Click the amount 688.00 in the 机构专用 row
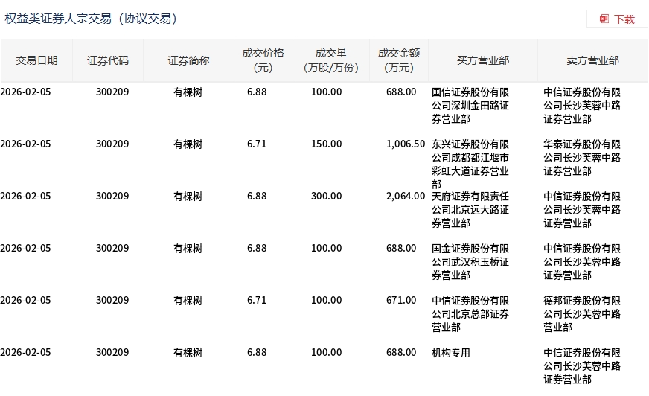This screenshot has height=396, width=649. pyautogui.click(x=401, y=353)
